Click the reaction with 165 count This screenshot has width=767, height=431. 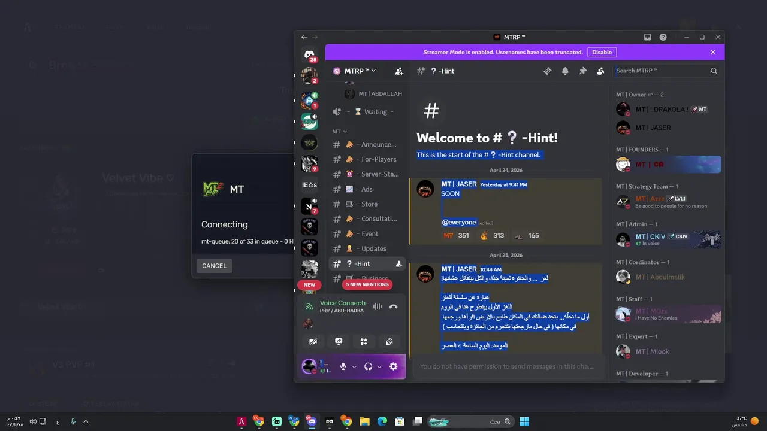pos(527,236)
